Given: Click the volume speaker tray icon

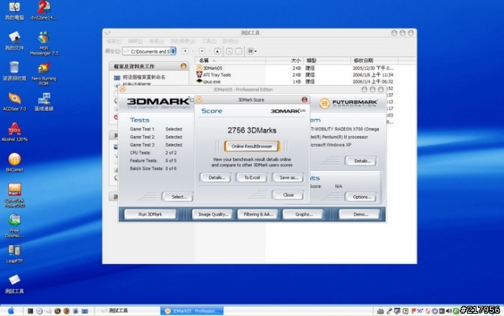Looking at the screenshot, I should [x=449, y=311].
